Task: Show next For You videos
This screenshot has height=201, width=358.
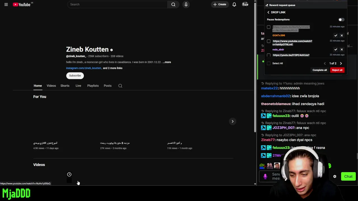Action: pyautogui.click(x=232, y=121)
